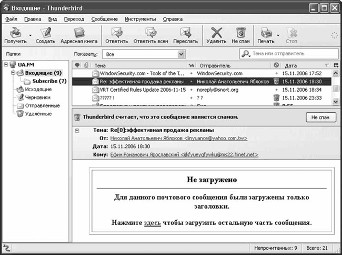Toggle read status of '????? !' message
Image resolution: width=342 pixels, height=255 pixels.
point(192,98)
